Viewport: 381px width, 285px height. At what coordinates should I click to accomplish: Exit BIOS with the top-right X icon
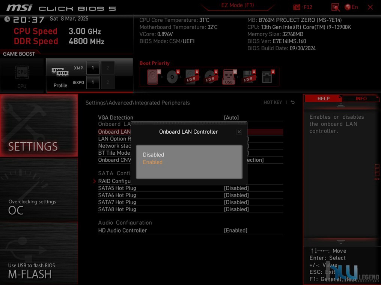click(370, 7)
